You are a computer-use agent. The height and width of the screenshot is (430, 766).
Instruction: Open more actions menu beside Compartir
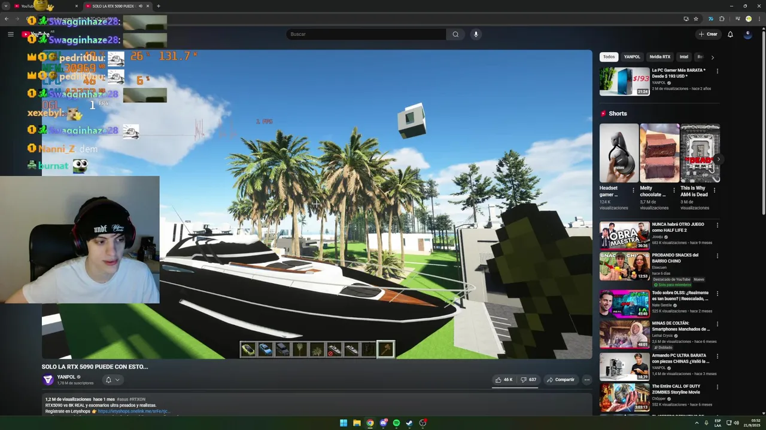(x=587, y=380)
